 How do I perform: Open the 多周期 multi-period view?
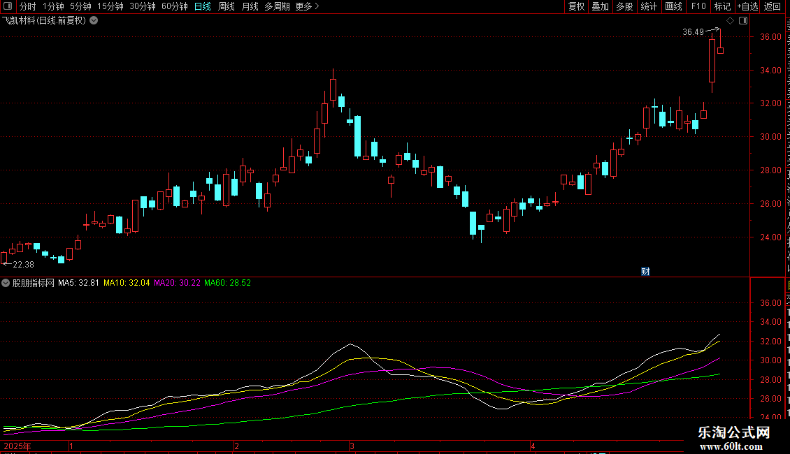click(x=277, y=6)
